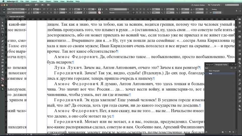Toggle Superscript formatting
The image size is (242, 136).
(48, 9)
